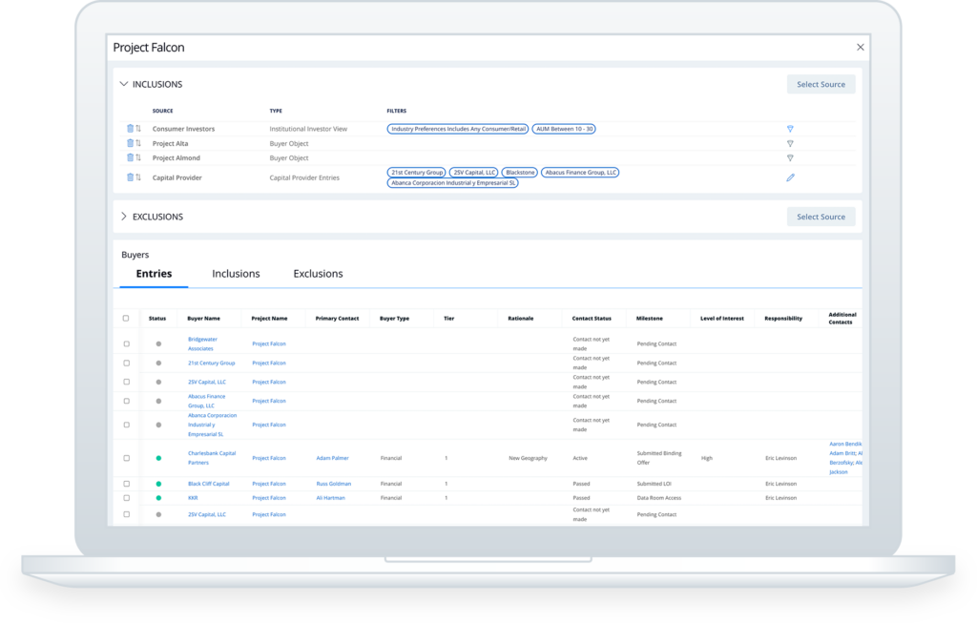Switch to the Inclusions tab
The width and height of the screenshot is (977, 623).
pos(236,274)
